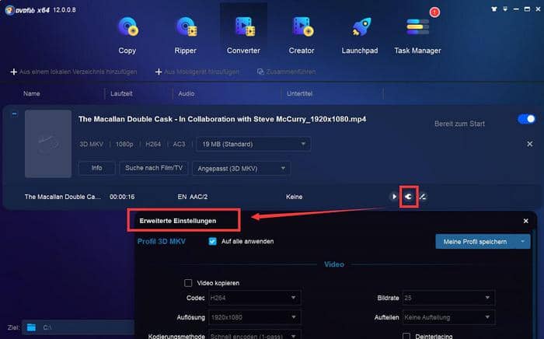
Task: Toggle the task enable switch
Action: point(526,119)
